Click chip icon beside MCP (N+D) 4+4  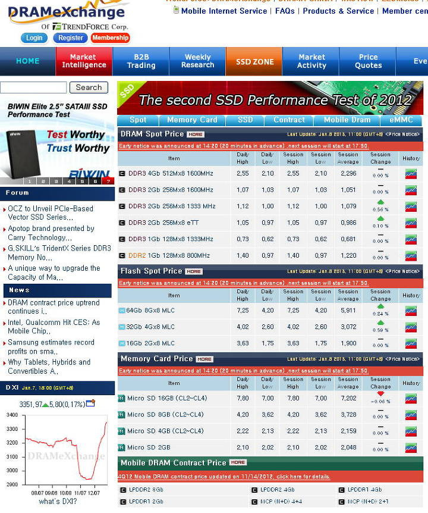coord(254,502)
